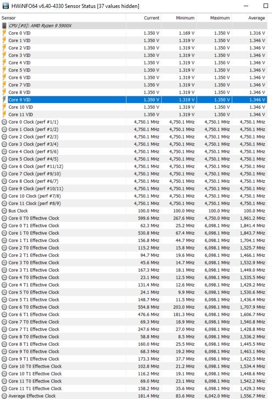272x399 pixels.
Task: Click the clock icon beside Core 9 Clock (perf #10/11)
Action: point(4,189)
